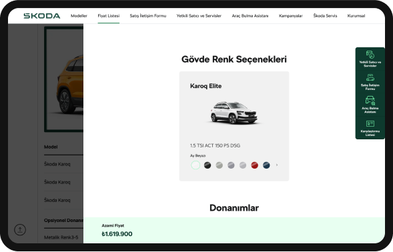Open the Fiyat Listesi tab
This screenshot has width=393, height=252.
pyautogui.click(x=109, y=16)
